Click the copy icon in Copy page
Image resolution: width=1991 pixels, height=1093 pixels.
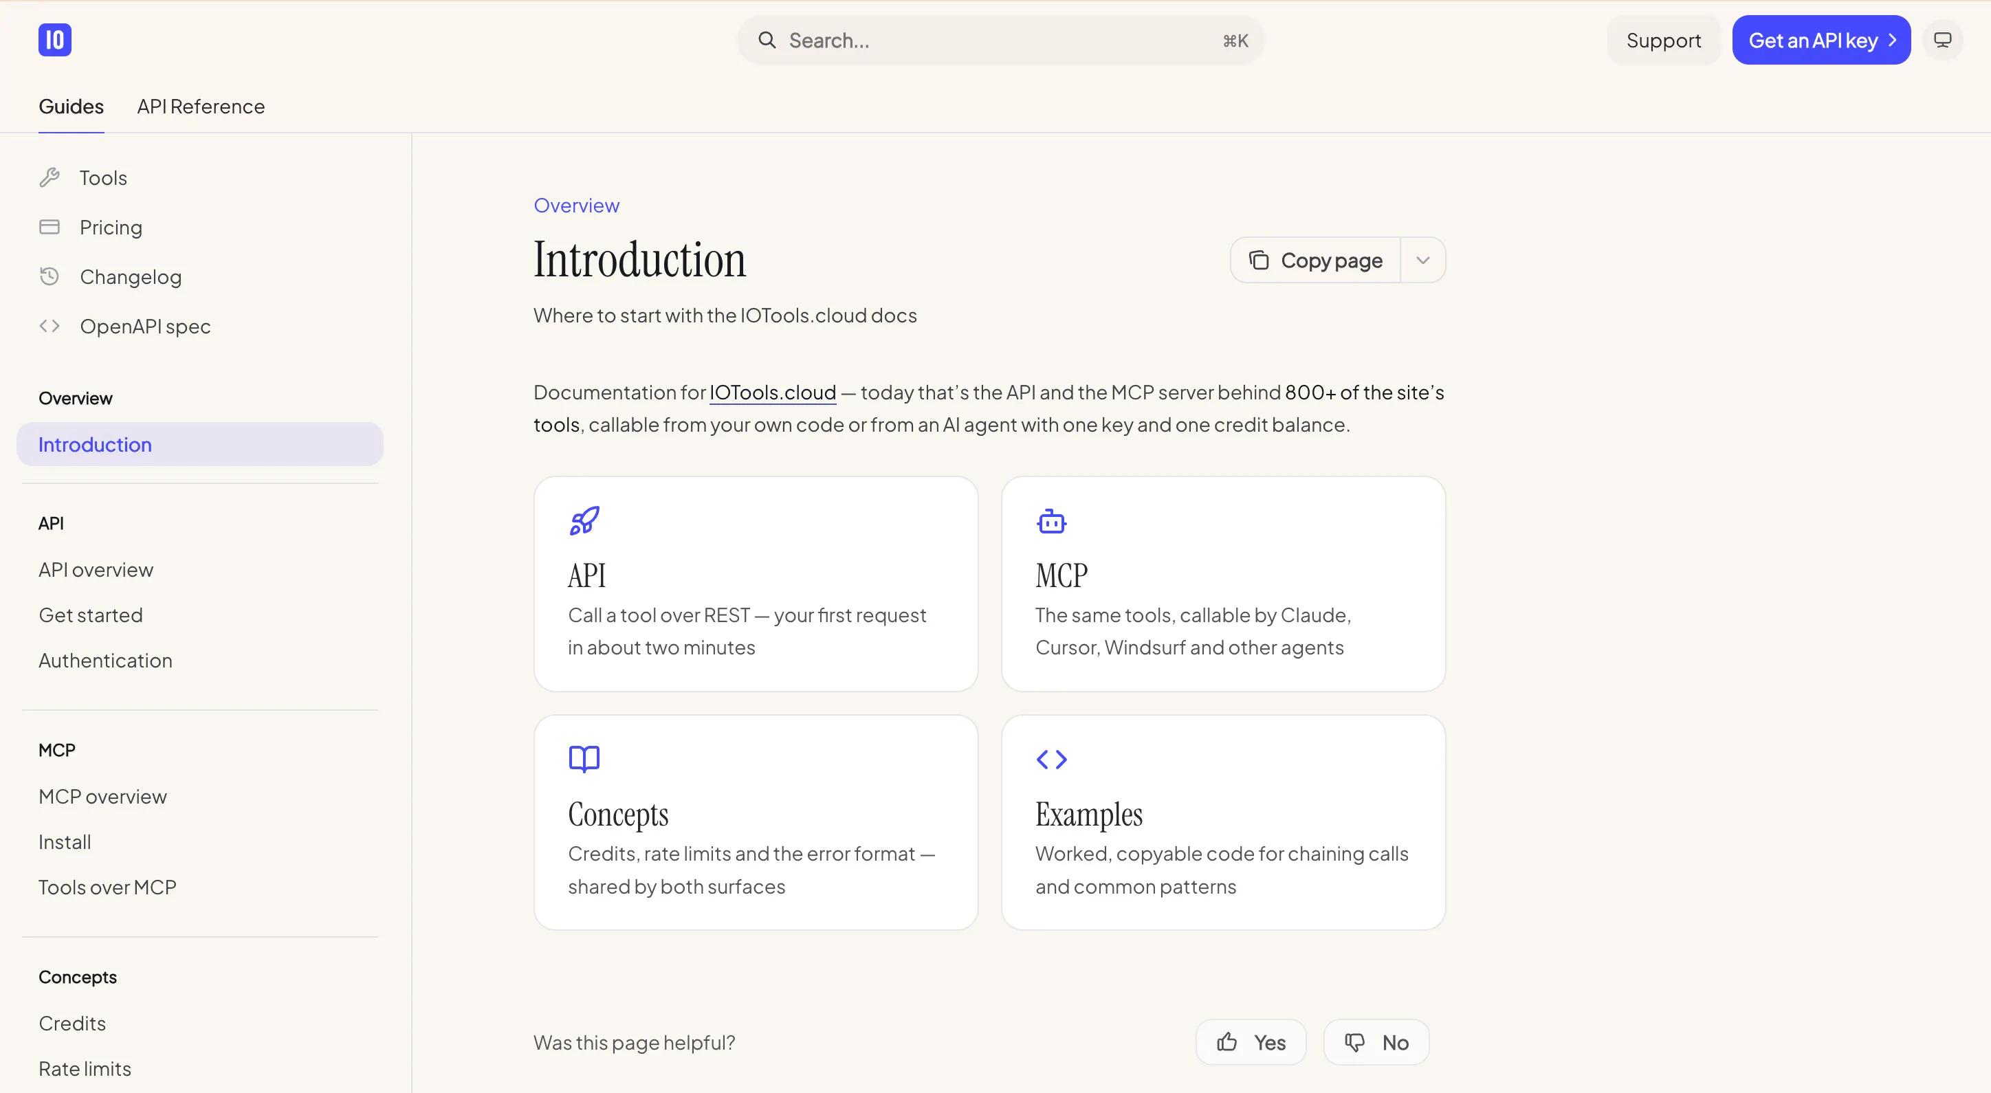pyautogui.click(x=1259, y=261)
